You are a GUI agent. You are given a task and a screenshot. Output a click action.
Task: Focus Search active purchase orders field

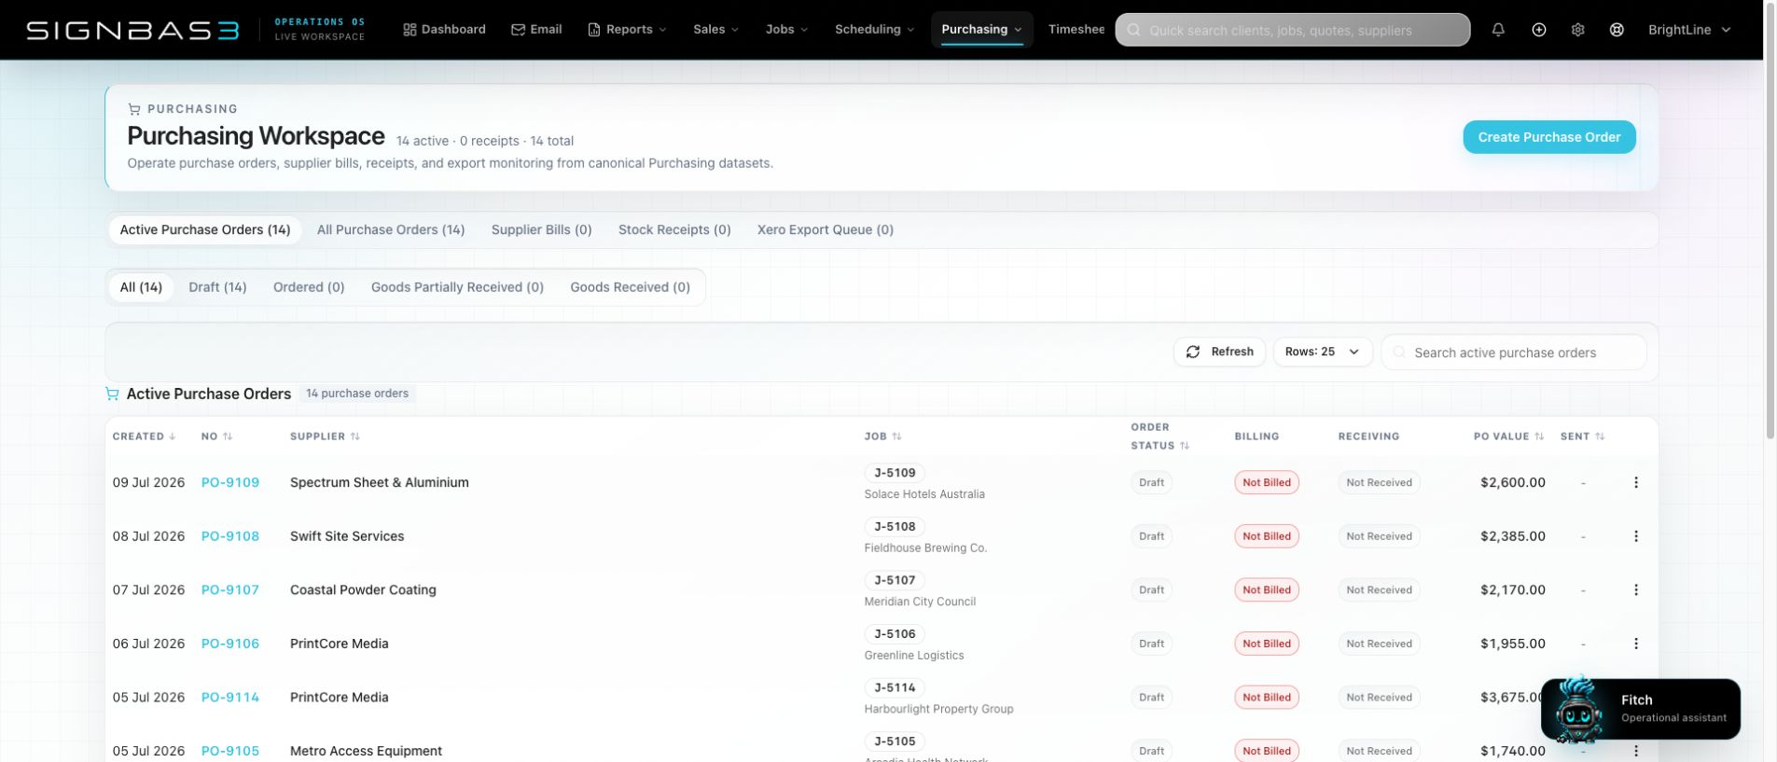tap(1514, 353)
